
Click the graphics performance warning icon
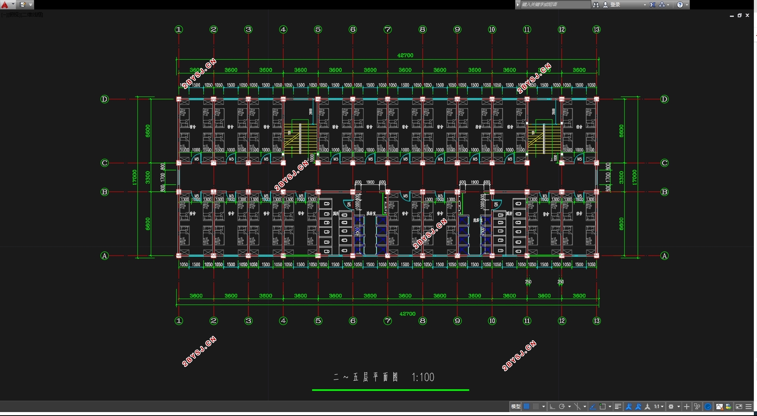(x=719, y=407)
